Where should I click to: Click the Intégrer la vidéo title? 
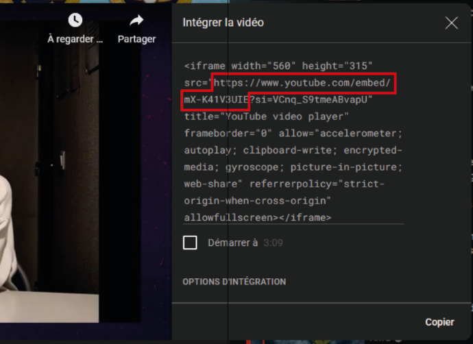(x=223, y=23)
